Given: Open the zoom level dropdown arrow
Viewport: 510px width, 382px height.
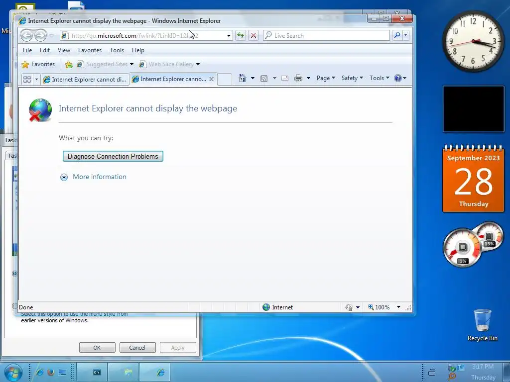Looking at the screenshot, I should [x=398, y=307].
